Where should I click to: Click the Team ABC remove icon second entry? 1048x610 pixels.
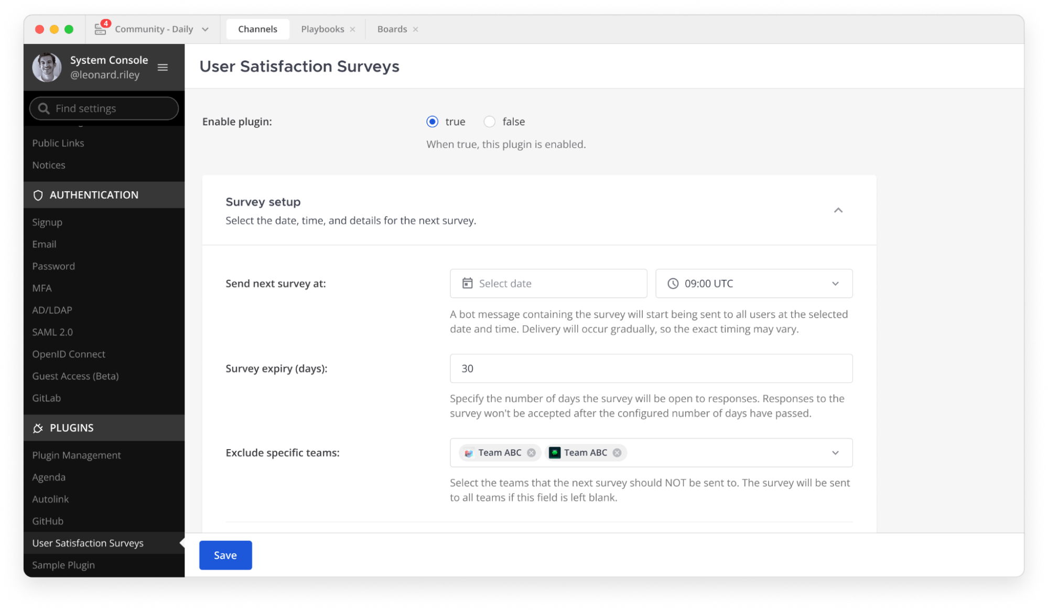click(x=618, y=452)
